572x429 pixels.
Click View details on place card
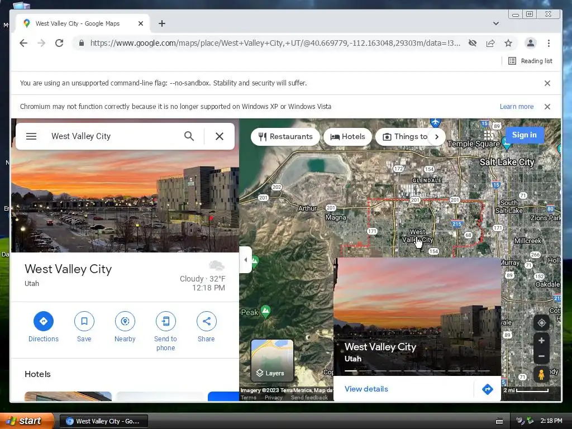pyautogui.click(x=366, y=389)
